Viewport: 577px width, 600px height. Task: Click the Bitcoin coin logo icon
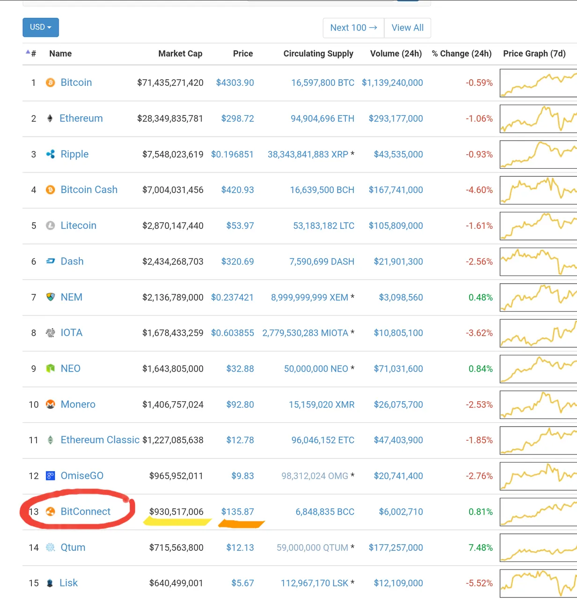point(50,83)
